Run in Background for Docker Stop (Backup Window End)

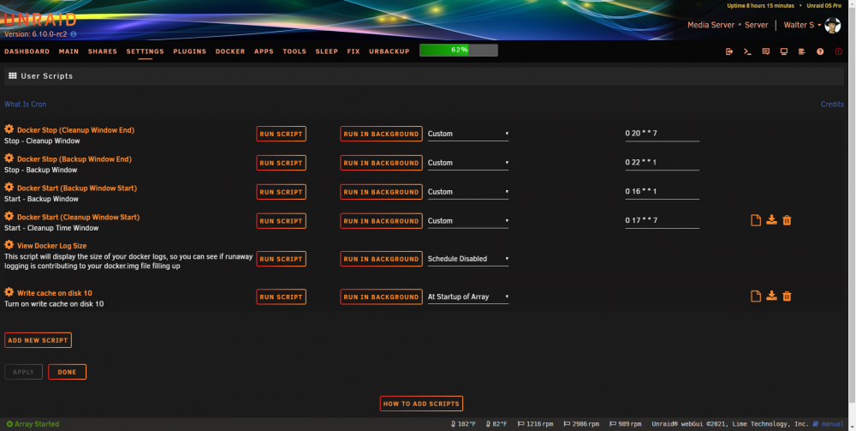[x=381, y=163]
